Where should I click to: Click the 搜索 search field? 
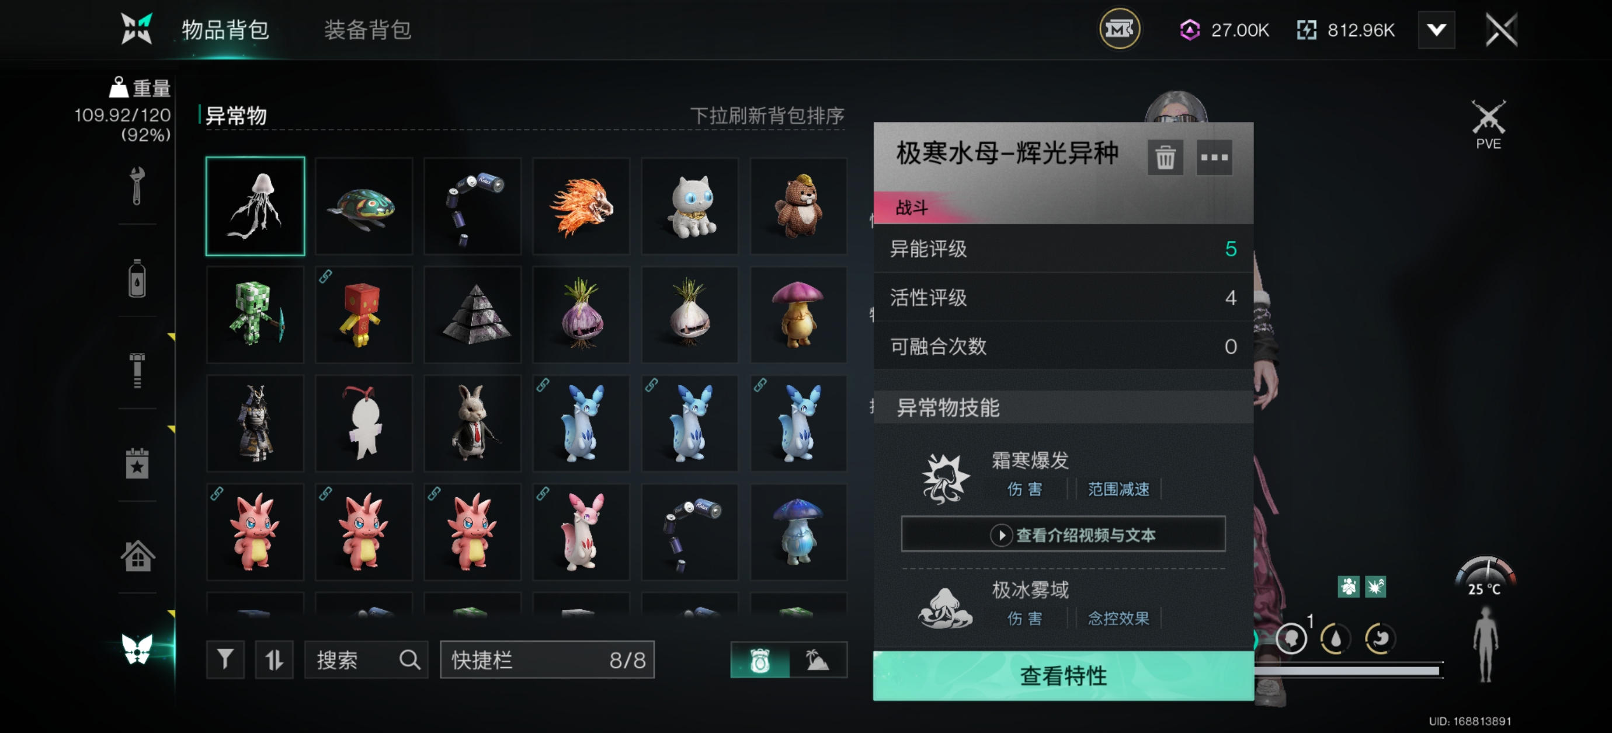(x=366, y=659)
